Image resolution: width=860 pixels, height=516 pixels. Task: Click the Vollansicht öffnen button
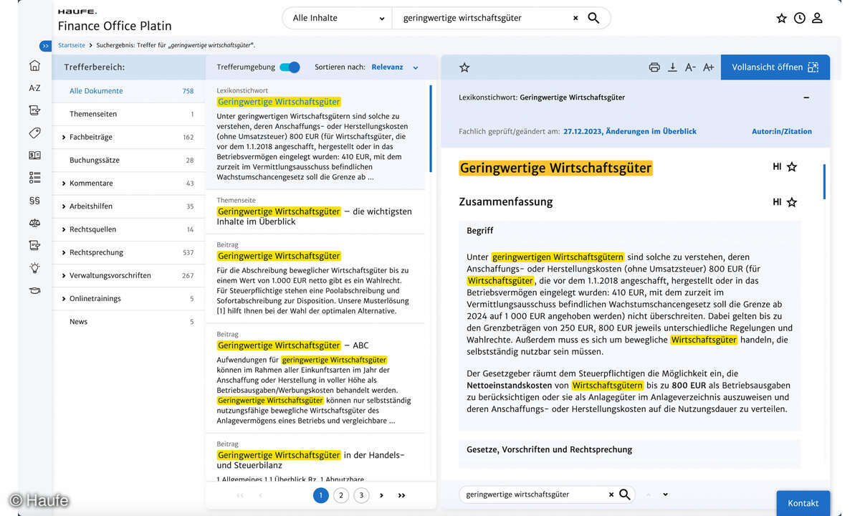pos(775,67)
